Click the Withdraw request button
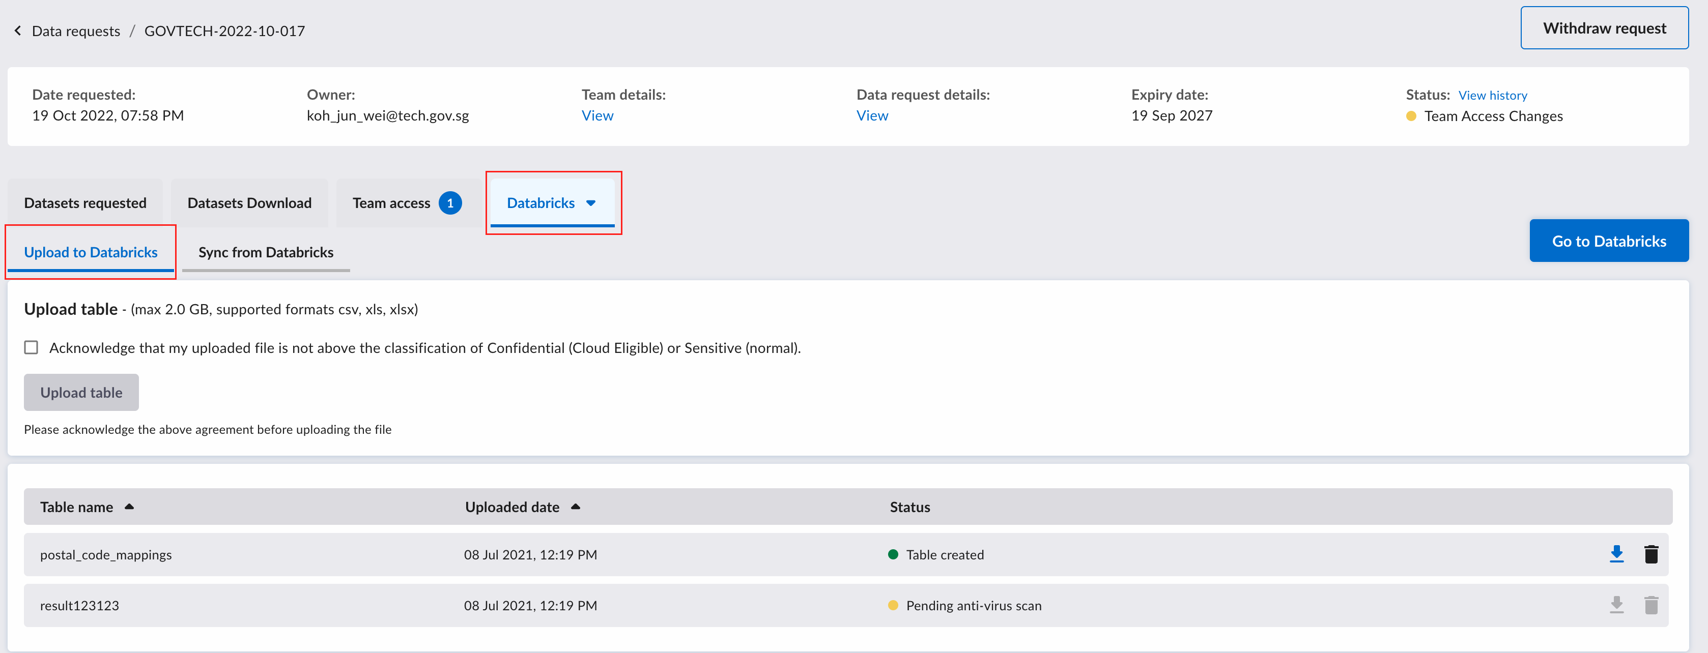The height and width of the screenshot is (653, 1708). point(1605,28)
